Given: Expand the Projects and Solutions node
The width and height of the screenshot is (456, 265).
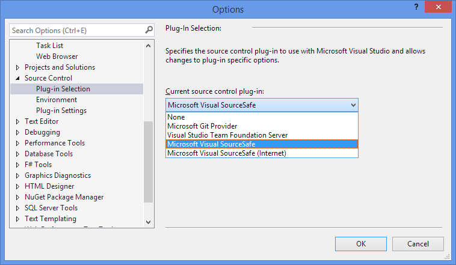Looking at the screenshot, I should (x=17, y=67).
